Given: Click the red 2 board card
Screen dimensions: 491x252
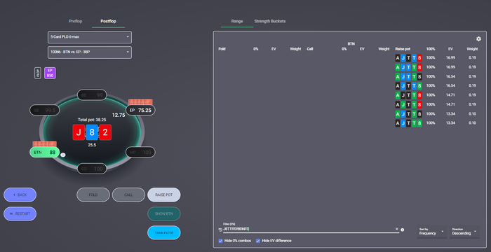Looking at the screenshot, I should [105, 132].
